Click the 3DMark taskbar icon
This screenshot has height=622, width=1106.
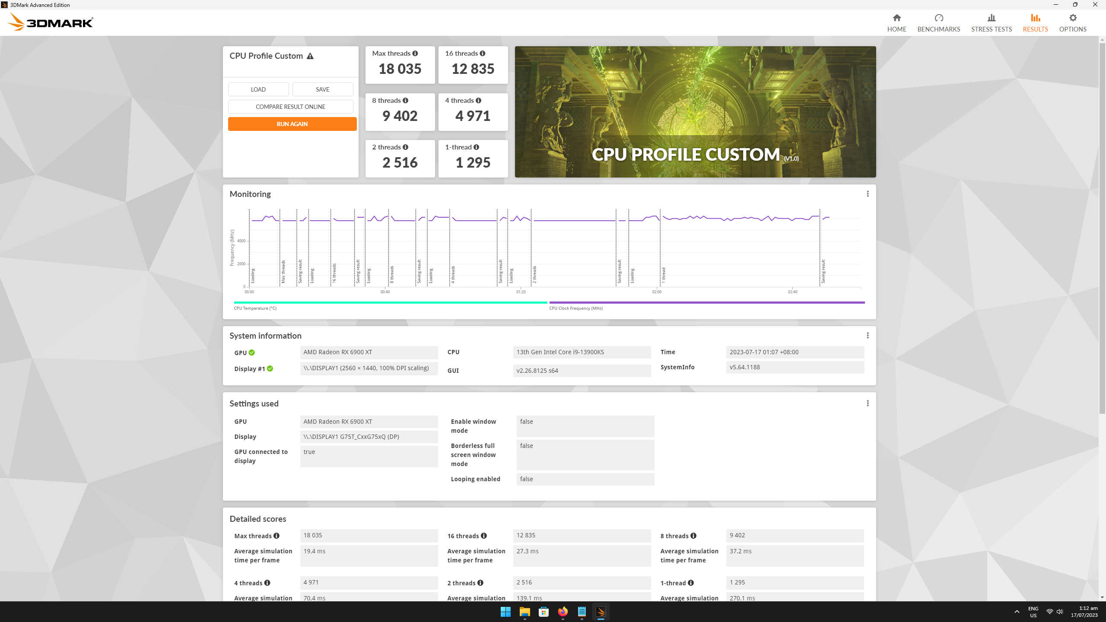[x=601, y=612]
